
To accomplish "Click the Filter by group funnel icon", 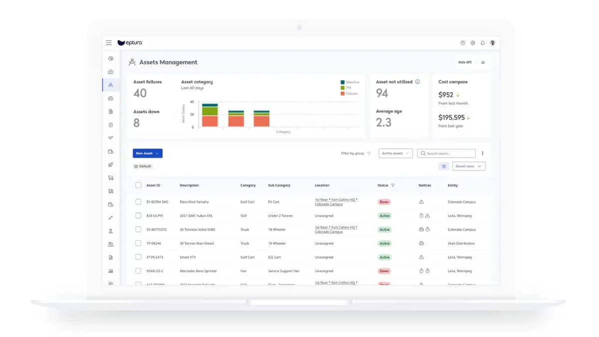I will 369,153.
